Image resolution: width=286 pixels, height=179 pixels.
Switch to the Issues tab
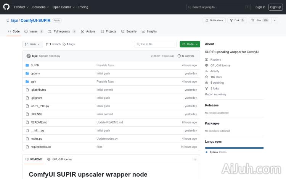coord(34,31)
